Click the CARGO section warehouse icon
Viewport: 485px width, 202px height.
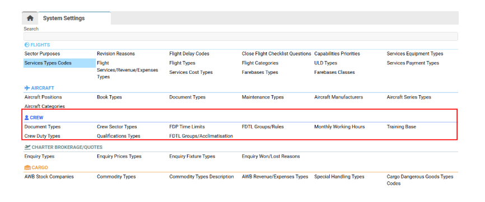click(27, 167)
